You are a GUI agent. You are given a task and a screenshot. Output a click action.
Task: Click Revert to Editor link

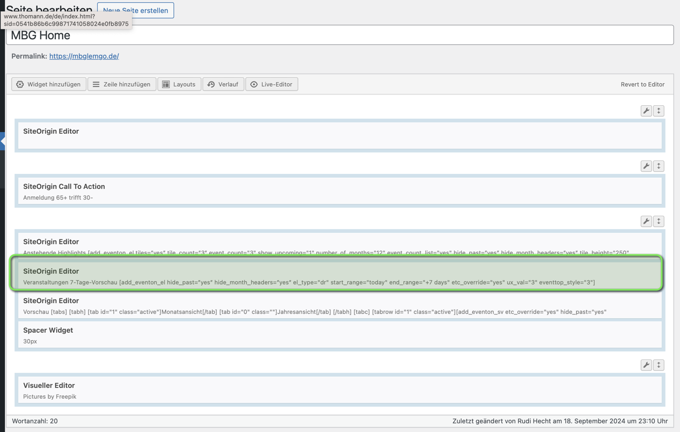[642, 84]
